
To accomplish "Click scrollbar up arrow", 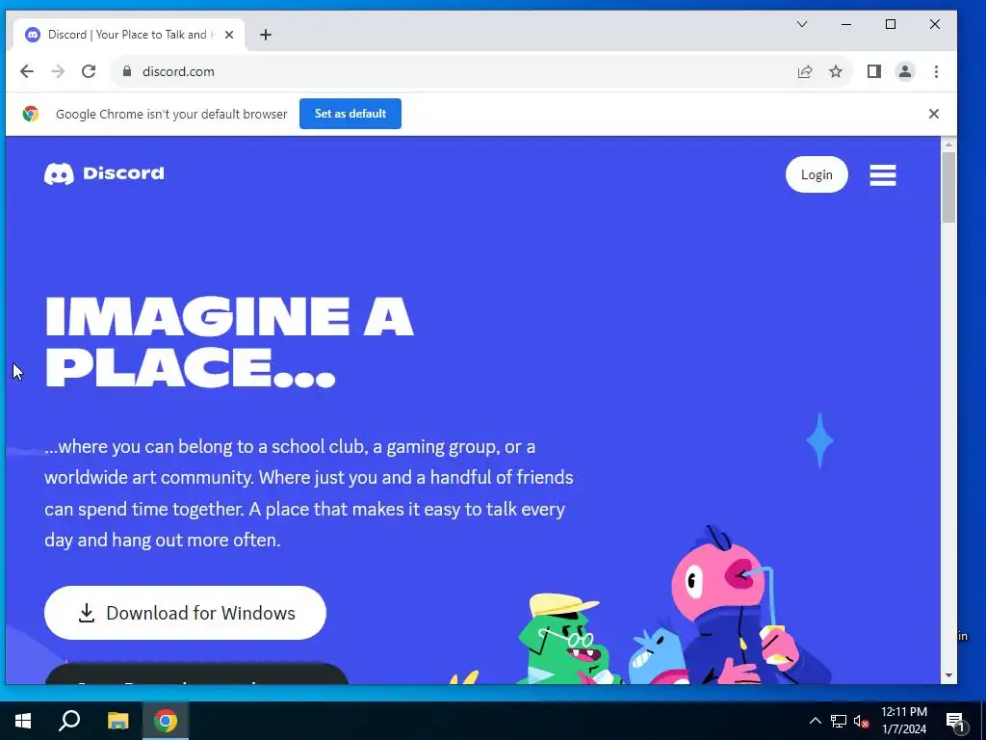I will pyautogui.click(x=948, y=145).
